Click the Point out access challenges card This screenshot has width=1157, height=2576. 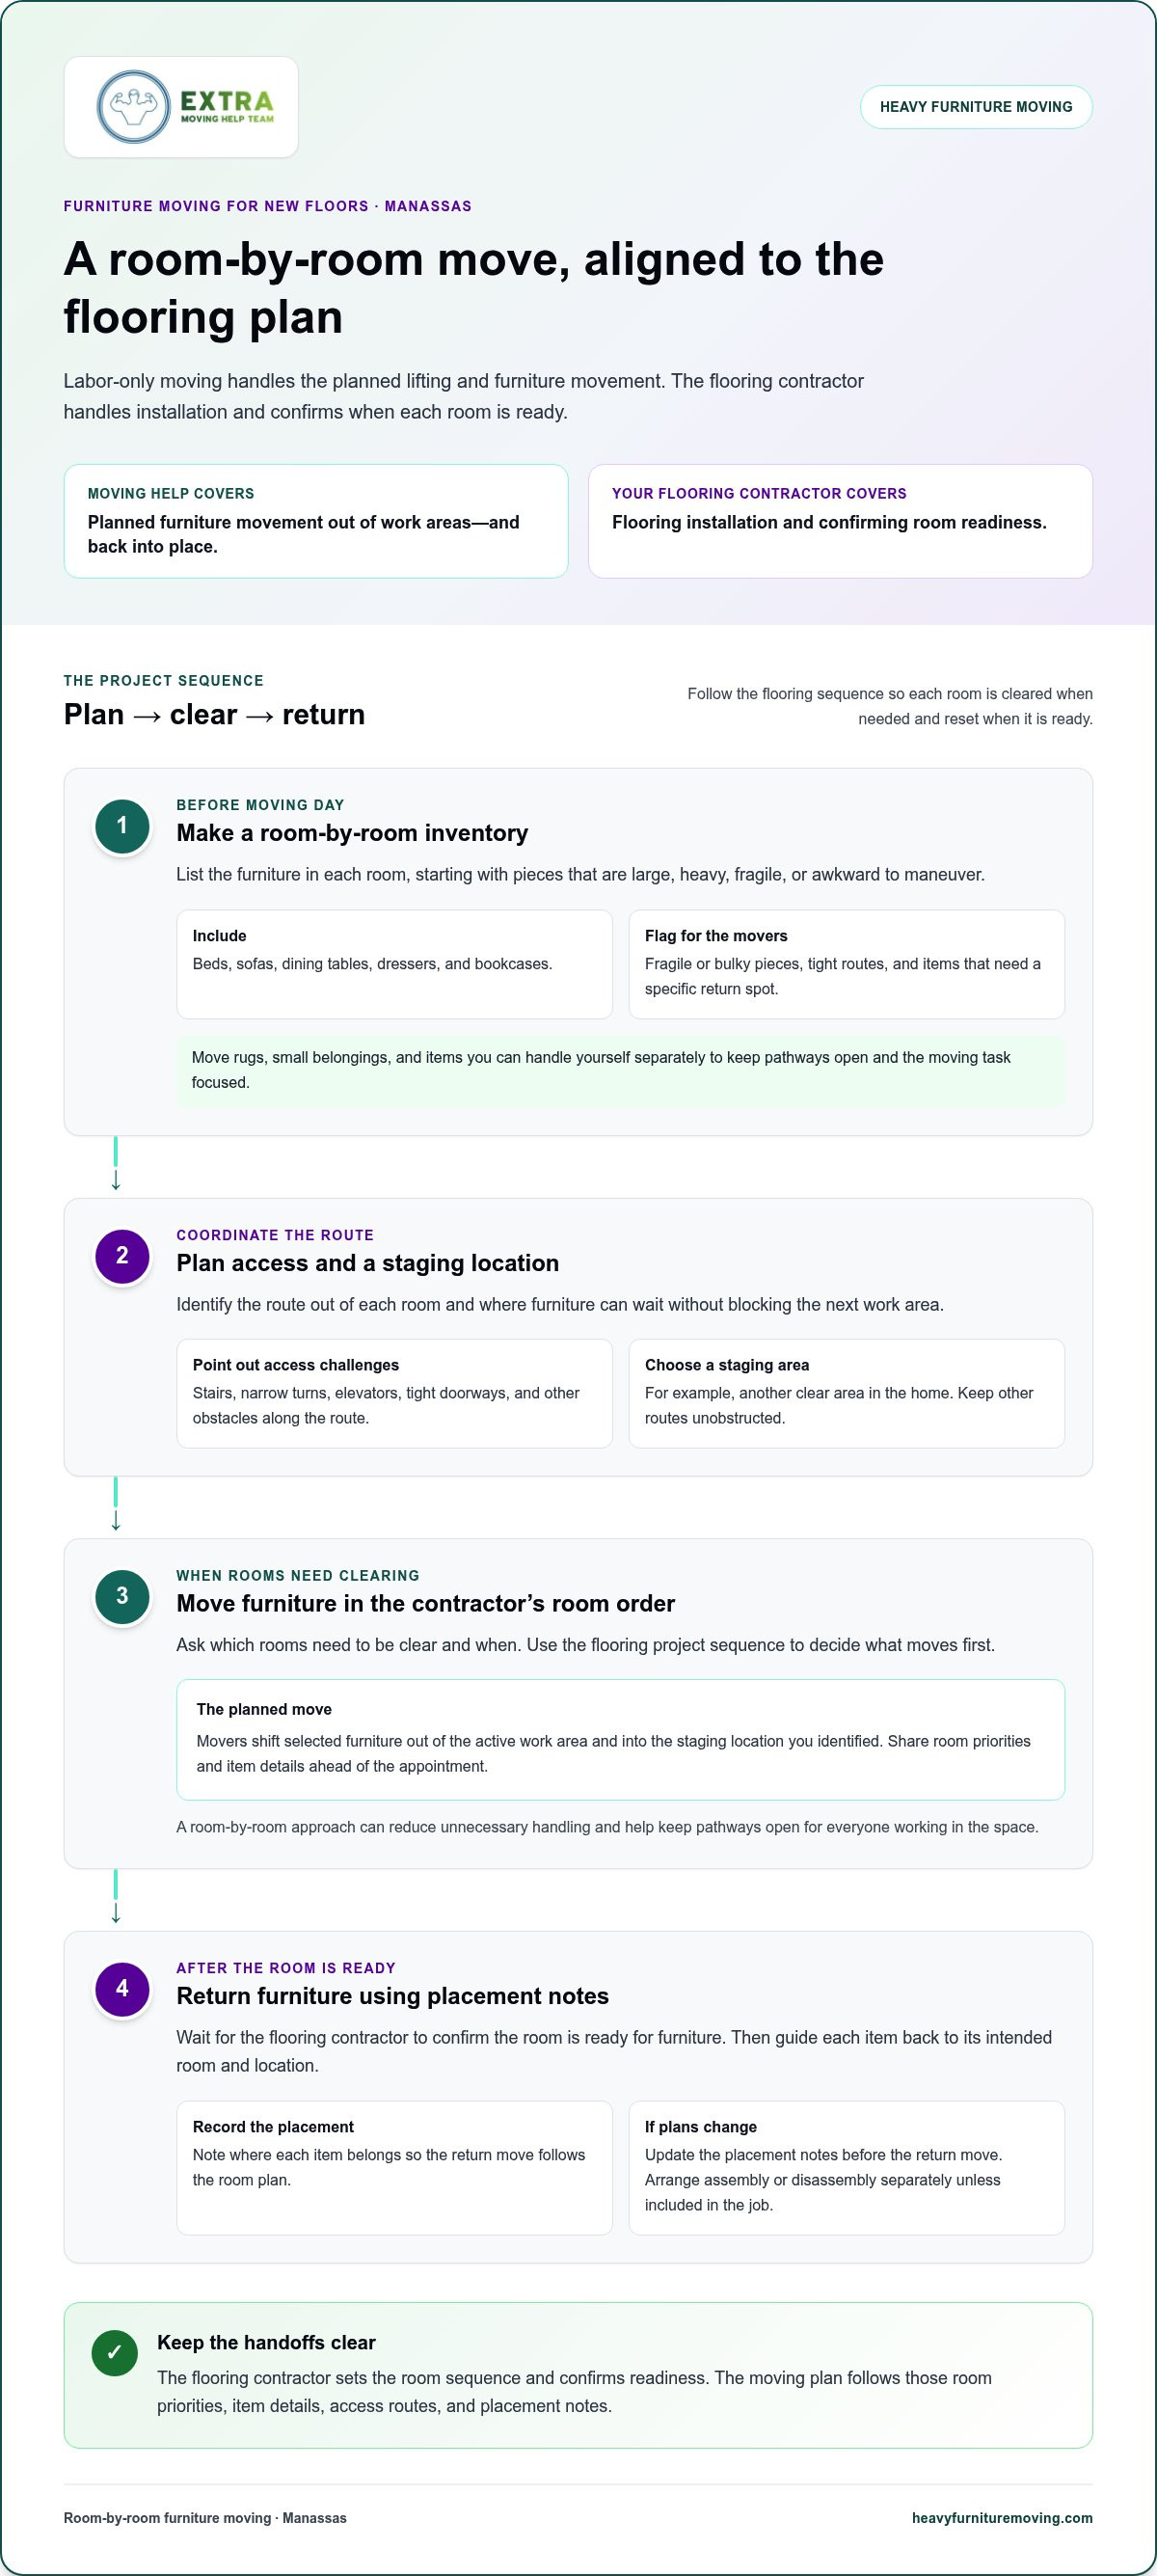(394, 1393)
